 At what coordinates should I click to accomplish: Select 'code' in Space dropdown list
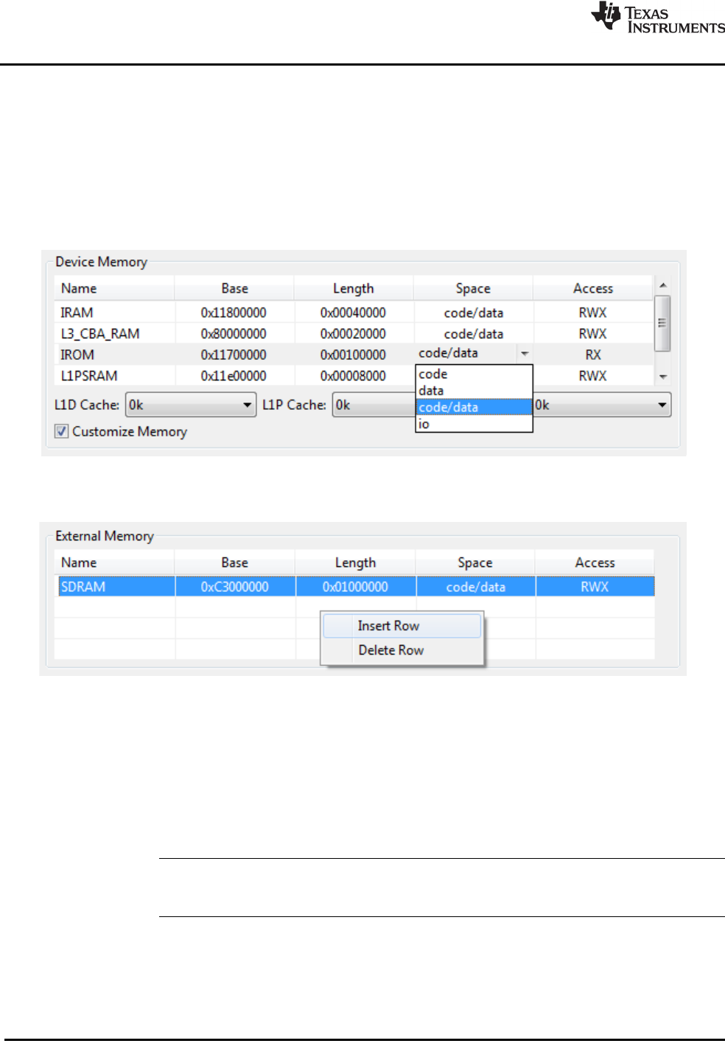tap(474, 374)
